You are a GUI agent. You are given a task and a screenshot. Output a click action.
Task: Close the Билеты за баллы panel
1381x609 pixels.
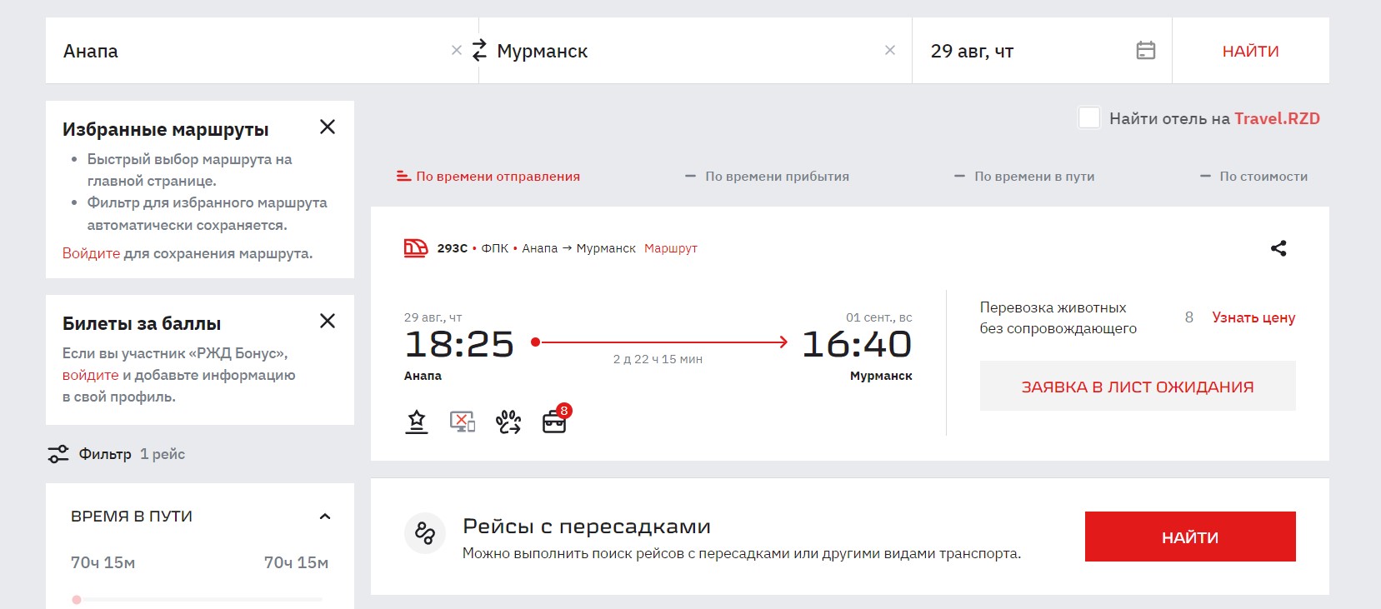coord(328,321)
